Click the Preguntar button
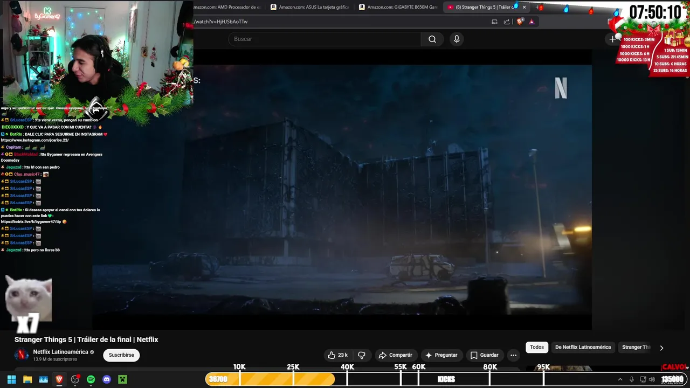The height and width of the screenshot is (388, 690). pos(441,355)
